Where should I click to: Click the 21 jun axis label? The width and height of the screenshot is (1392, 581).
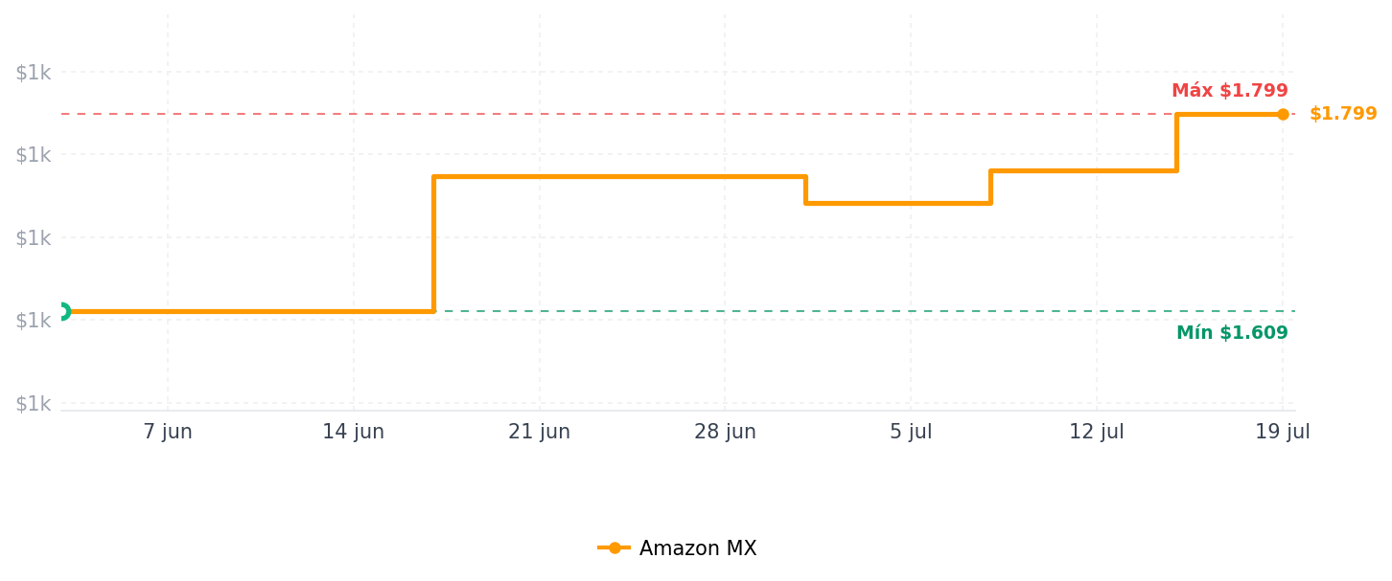(539, 432)
